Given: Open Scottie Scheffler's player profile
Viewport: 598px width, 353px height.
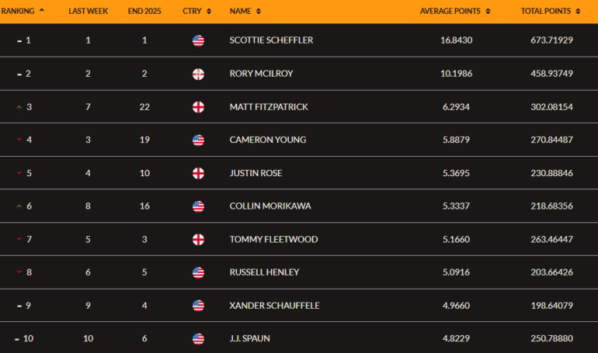Looking at the screenshot, I should pos(271,40).
